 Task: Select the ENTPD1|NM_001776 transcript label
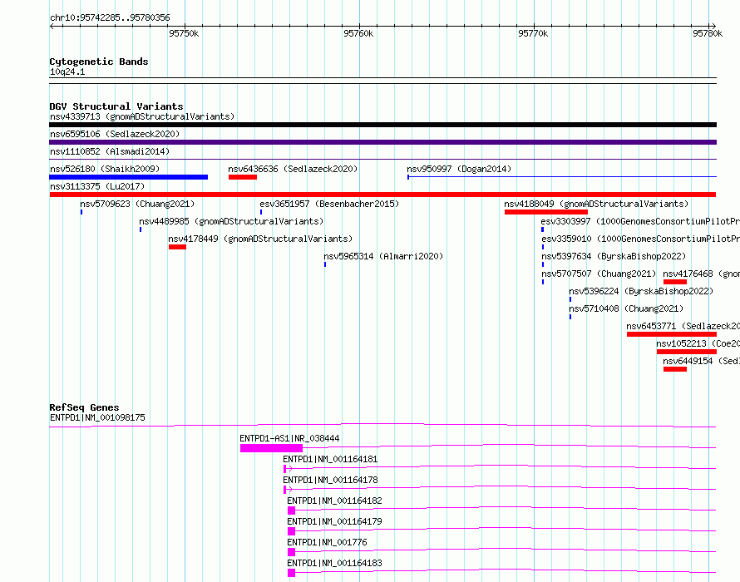coord(327,542)
